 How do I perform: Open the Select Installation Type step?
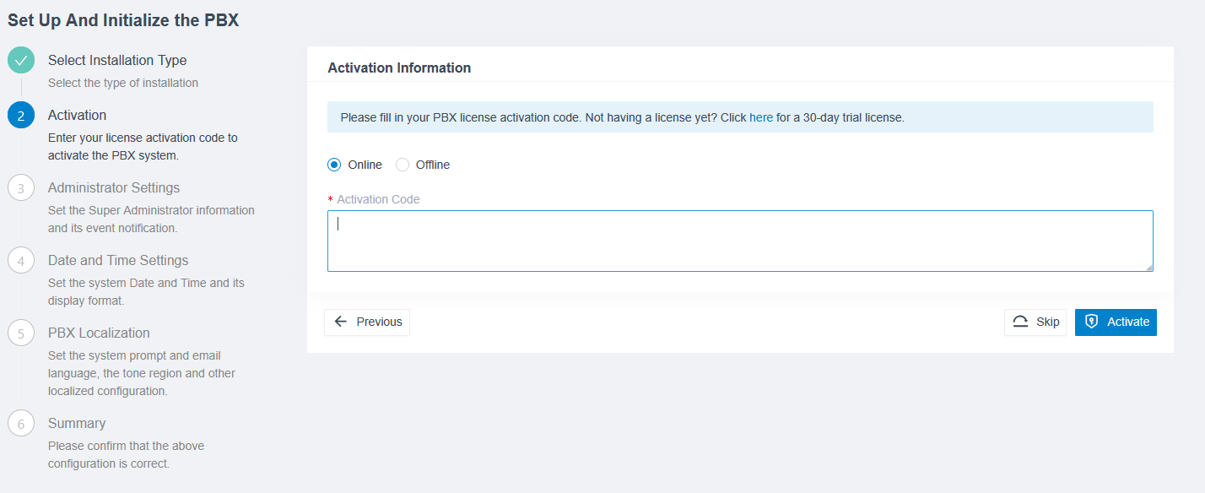click(x=117, y=61)
